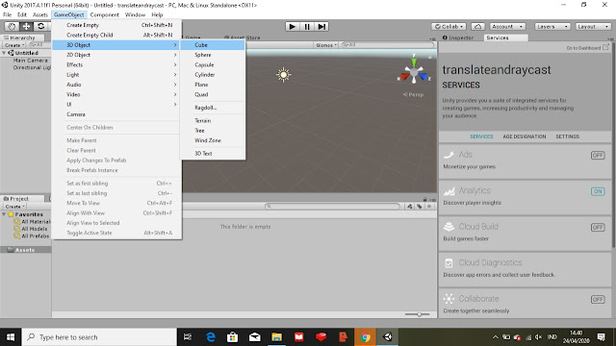
Task: Open the Collab dropdown
Action: coord(449,27)
